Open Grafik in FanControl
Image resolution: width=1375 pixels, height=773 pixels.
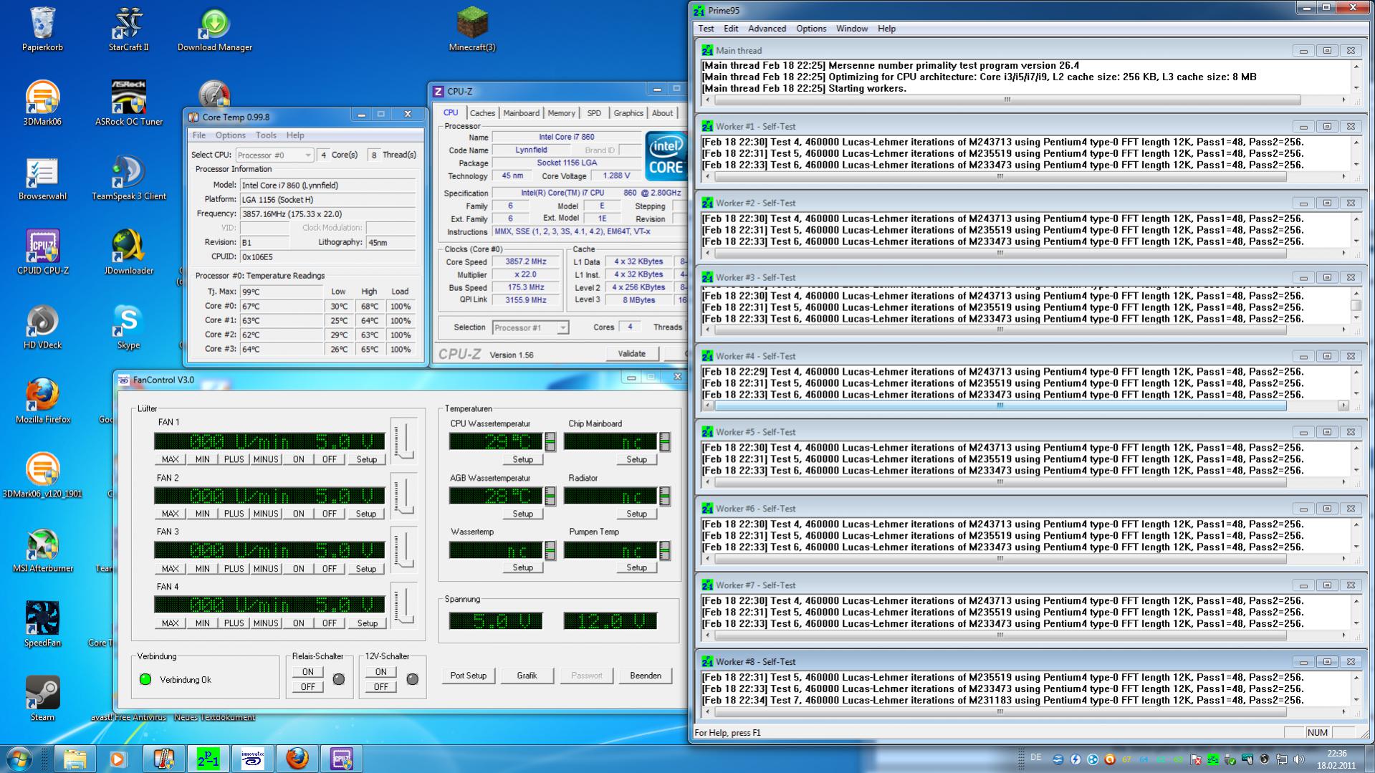click(x=527, y=676)
